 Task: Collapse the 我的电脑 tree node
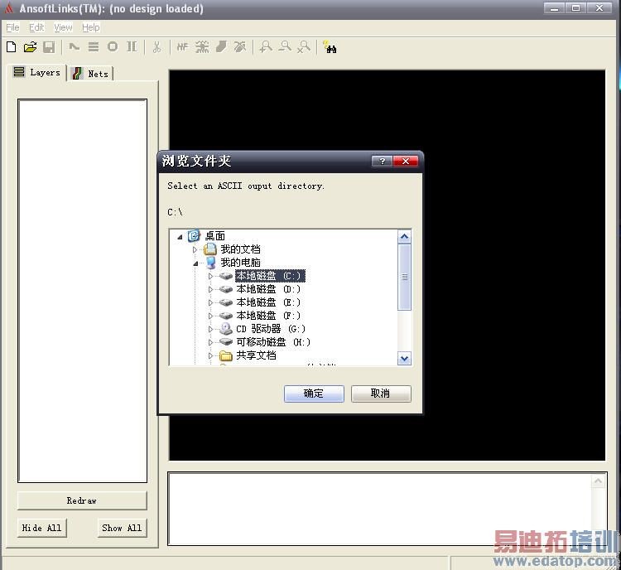coord(195,263)
